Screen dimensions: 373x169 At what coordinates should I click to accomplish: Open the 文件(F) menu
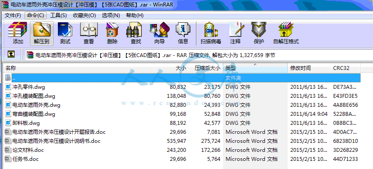click(13, 15)
